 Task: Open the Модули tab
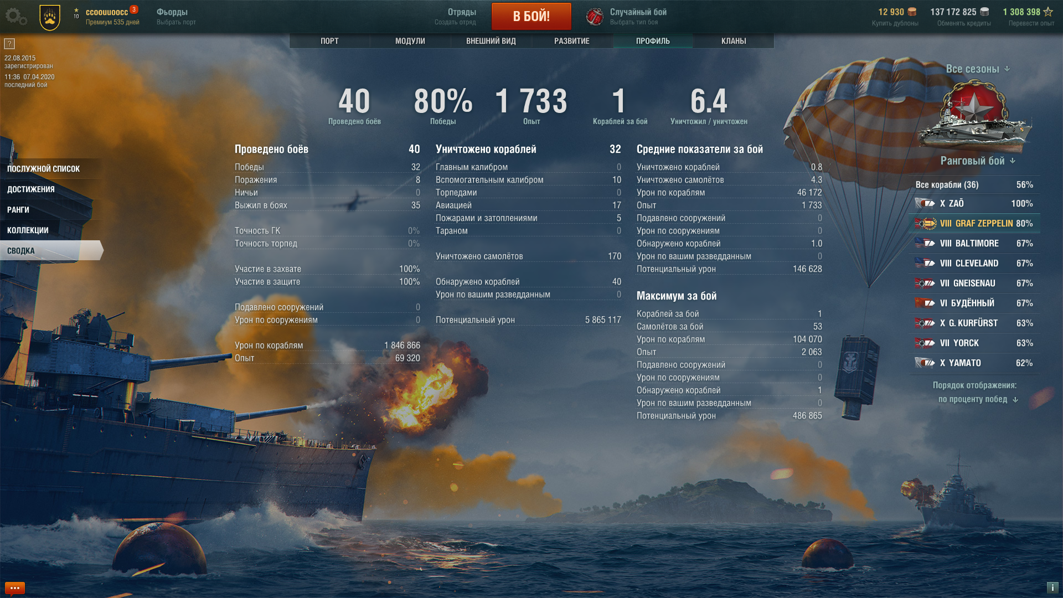410,41
